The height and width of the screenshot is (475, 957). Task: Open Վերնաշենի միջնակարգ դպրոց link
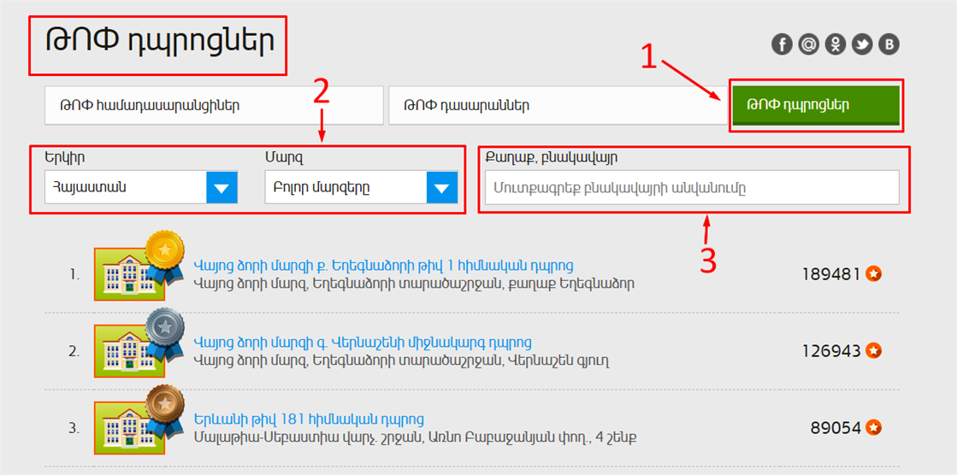[363, 342]
